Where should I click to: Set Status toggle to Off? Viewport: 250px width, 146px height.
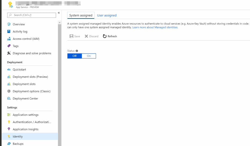[74, 56]
